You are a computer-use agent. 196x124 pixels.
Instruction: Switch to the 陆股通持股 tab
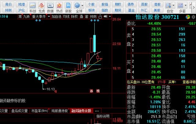pyautogui.click(x=60, y=111)
